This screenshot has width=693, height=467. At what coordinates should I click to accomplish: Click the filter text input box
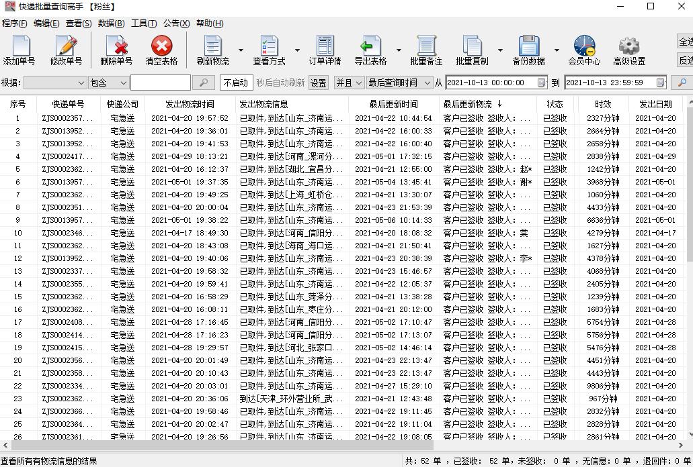click(x=161, y=83)
